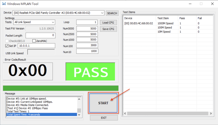The height and width of the screenshot is (125, 218).
Task: Select message 'Total Test Times: 1'
Action: tap(42, 111)
